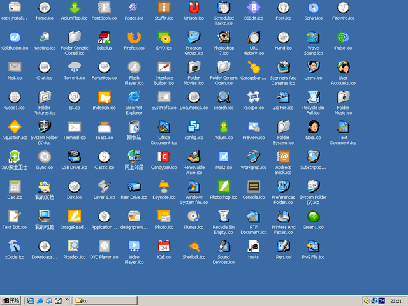Click the BBEdit.ico icon

pos(253,8)
